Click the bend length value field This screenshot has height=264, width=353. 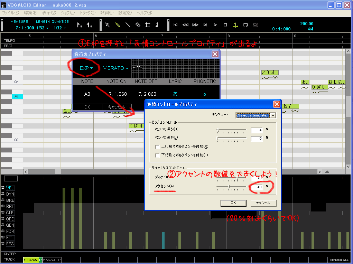257,139
